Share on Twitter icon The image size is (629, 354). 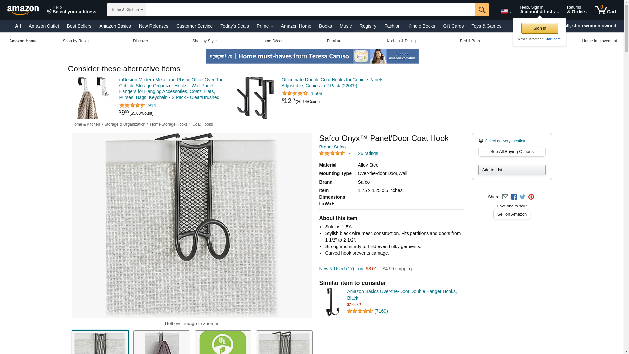(523, 197)
